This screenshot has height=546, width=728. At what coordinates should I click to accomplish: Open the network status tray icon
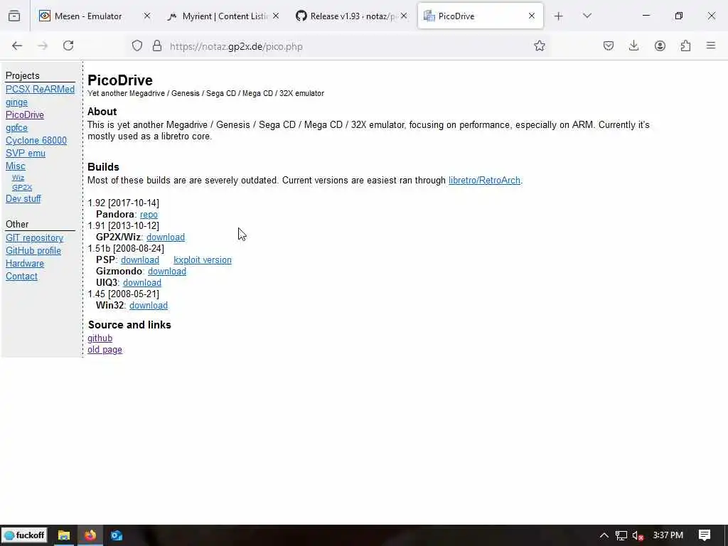point(621,535)
